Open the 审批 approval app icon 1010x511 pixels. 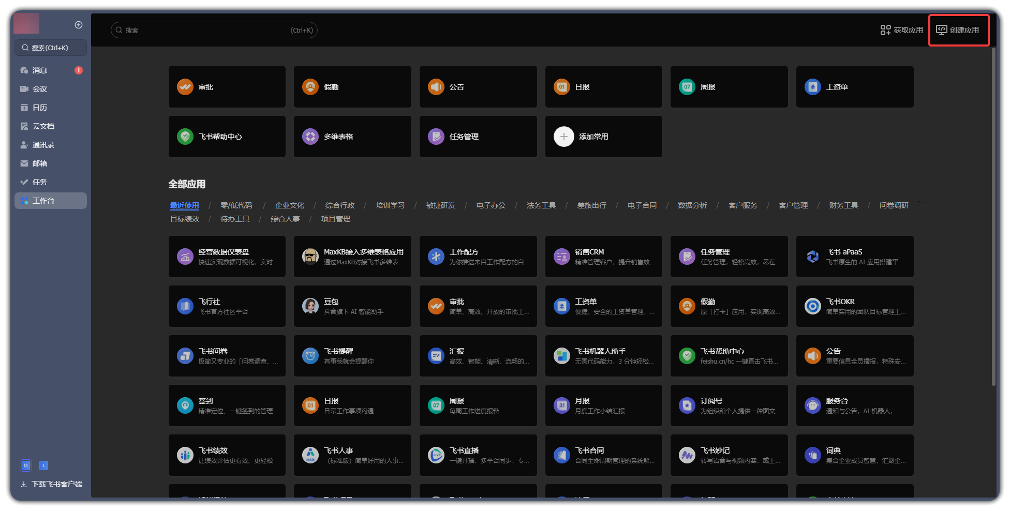185,87
